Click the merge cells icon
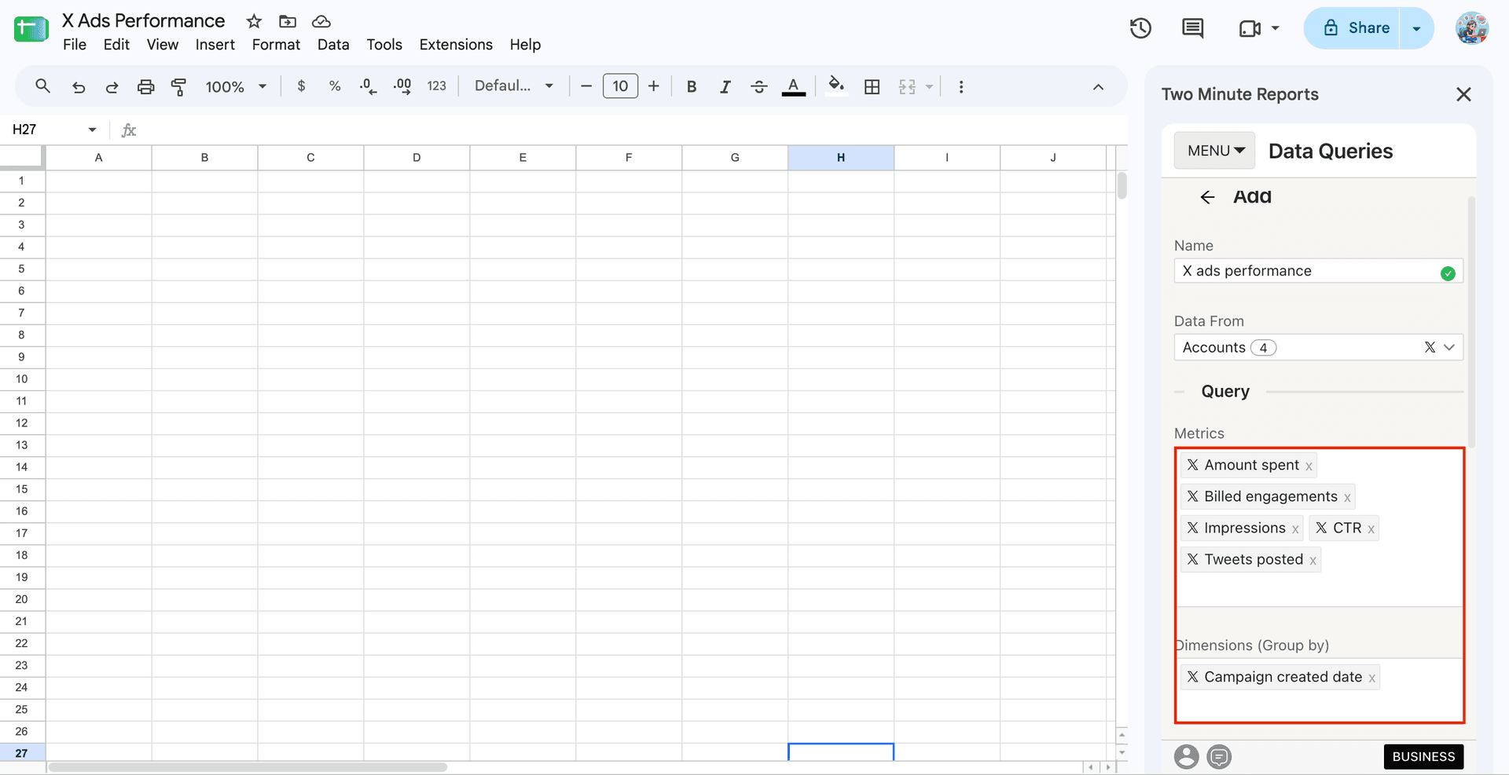This screenshot has width=1509, height=775. 907,86
